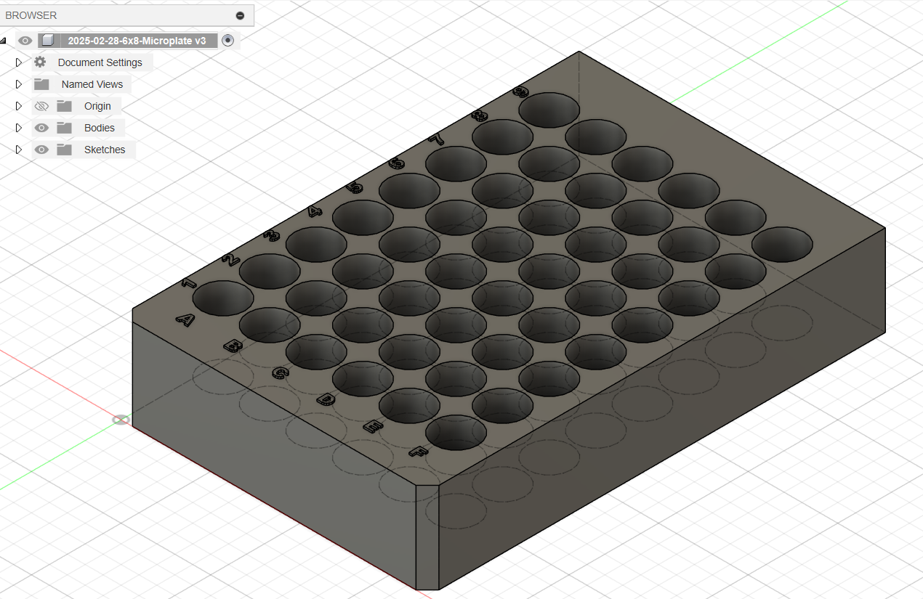
Task: Expand the Document Settings node
Action: tap(19, 62)
